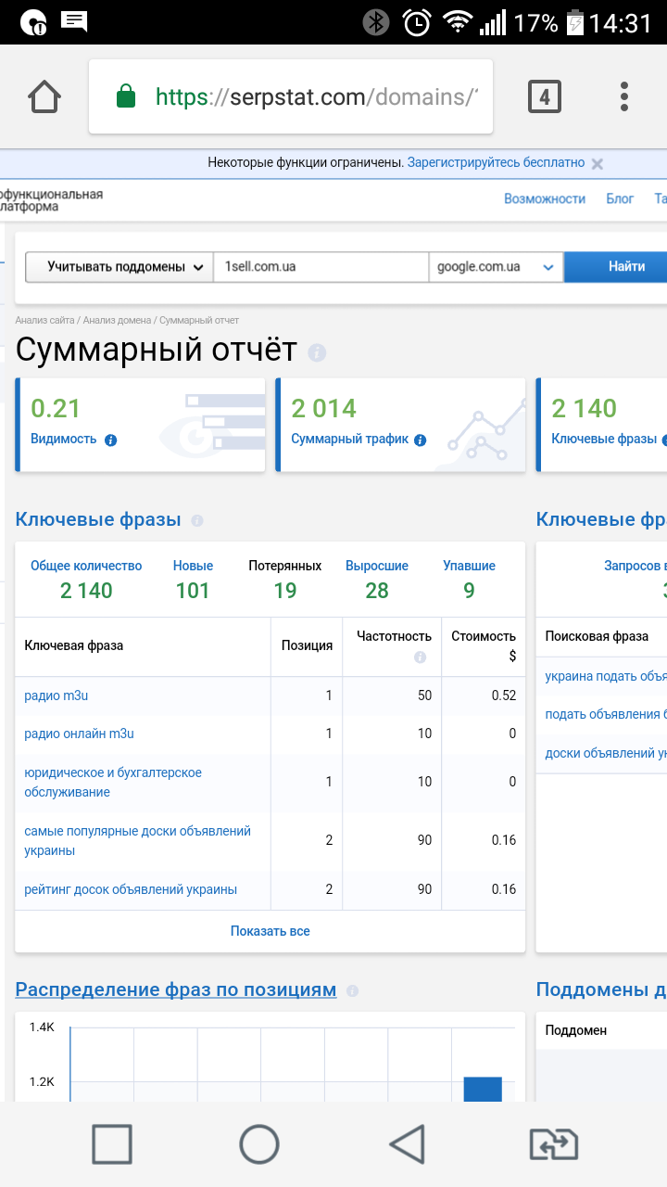Viewport: 667px width, 1187px height.
Task: Tap the screen switch icon in navigation bar
Action: 554,1144
